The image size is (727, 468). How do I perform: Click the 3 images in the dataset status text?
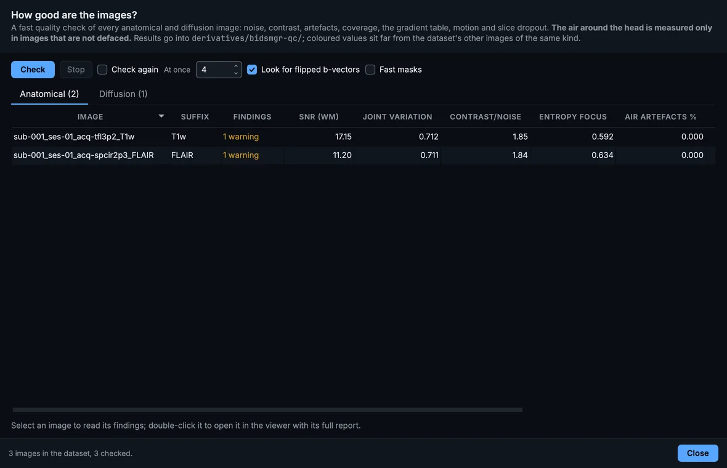click(x=70, y=453)
